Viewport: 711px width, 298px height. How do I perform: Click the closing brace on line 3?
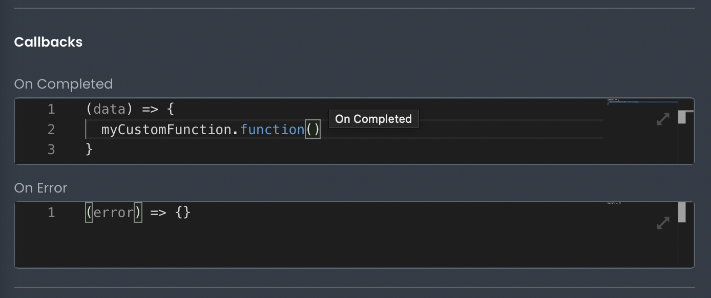point(89,150)
